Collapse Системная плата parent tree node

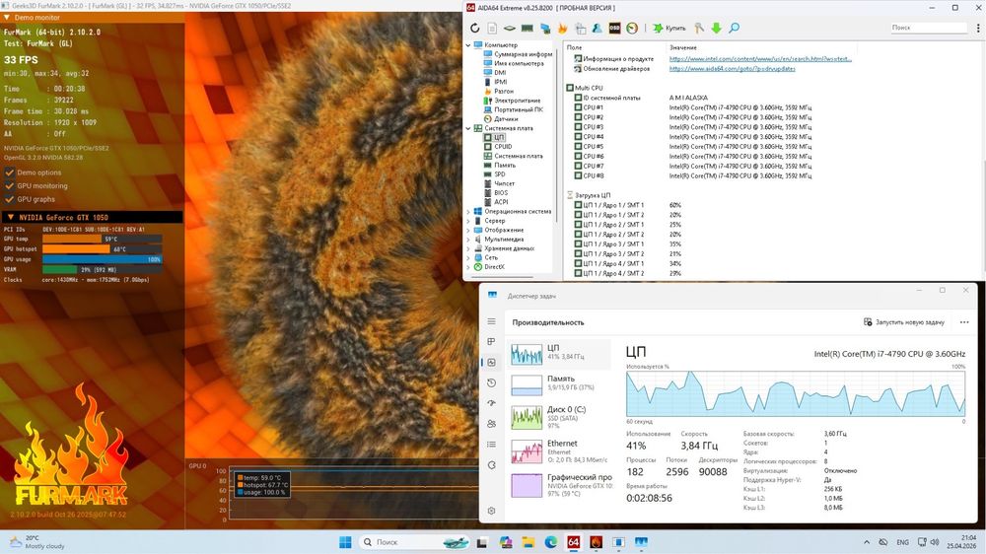pyautogui.click(x=467, y=128)
